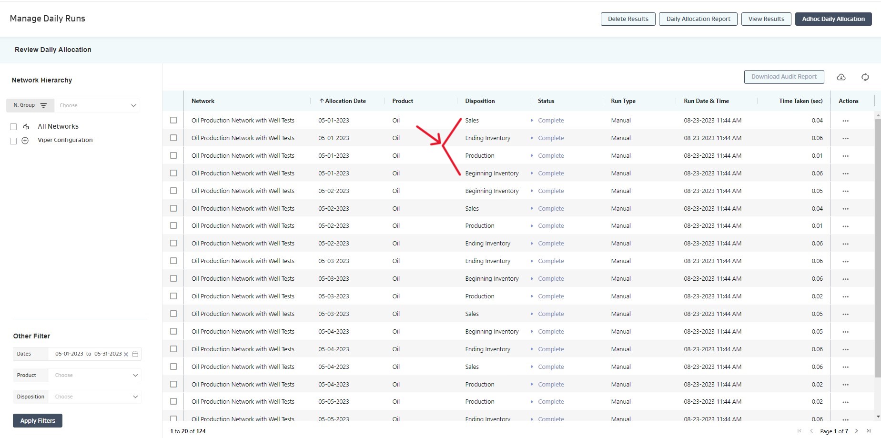Sort by Allocation Date column header
Viewport: 881px width, 438px height.
(345, 101)
